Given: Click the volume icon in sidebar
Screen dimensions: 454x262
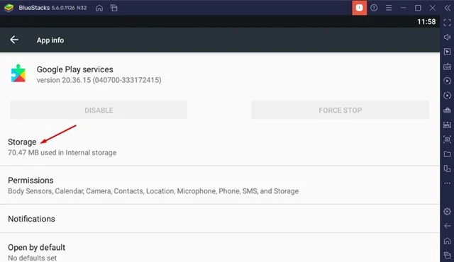Looking at the screenshot, I should click(447, 37).
